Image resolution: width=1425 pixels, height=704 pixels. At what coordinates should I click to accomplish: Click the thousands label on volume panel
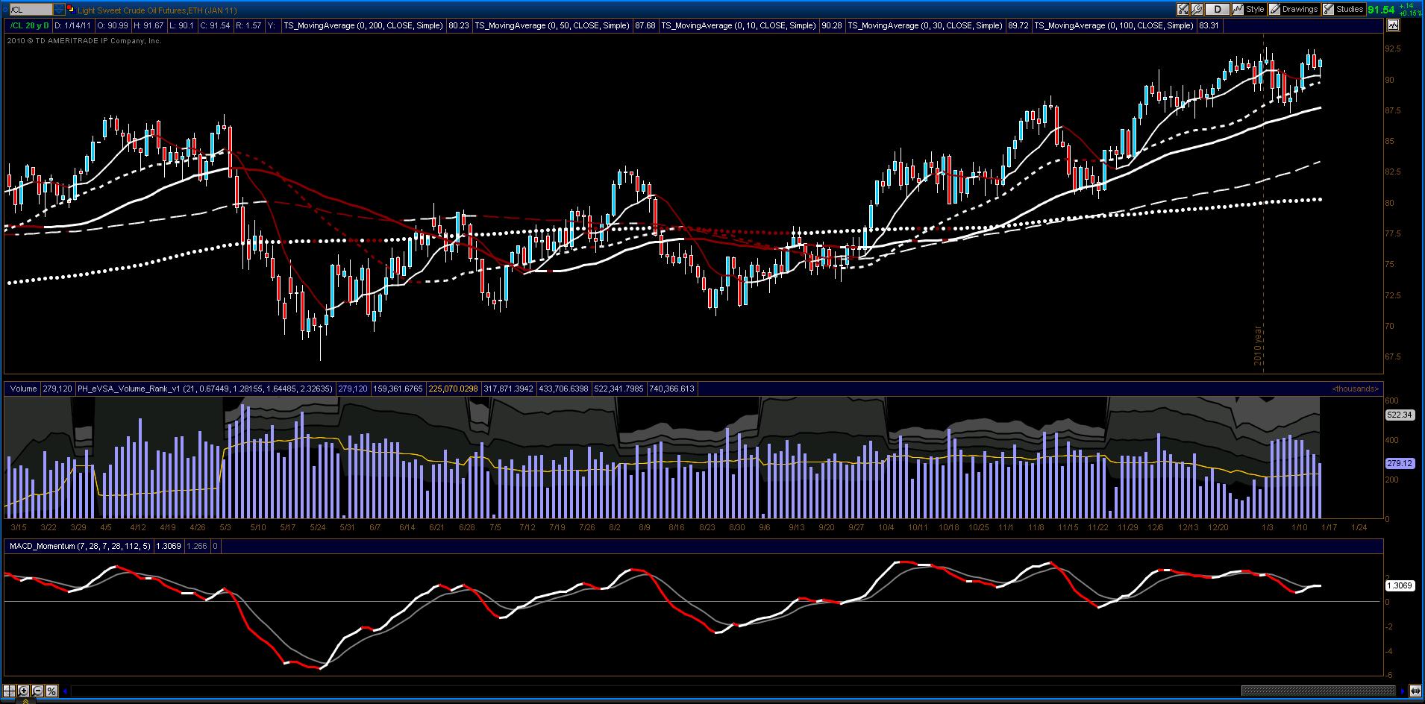point(1356,389)
